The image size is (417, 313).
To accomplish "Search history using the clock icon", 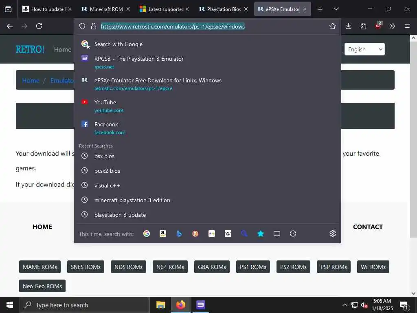I will [x=293, y=234].
